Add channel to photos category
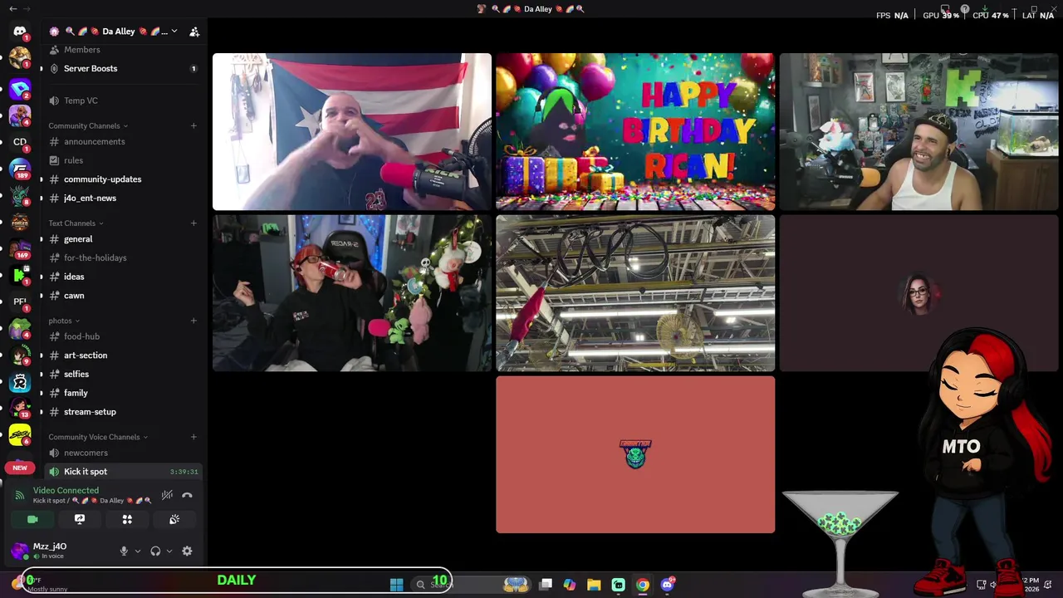This screenshot has width=1063, height=598. pos(193,321)
